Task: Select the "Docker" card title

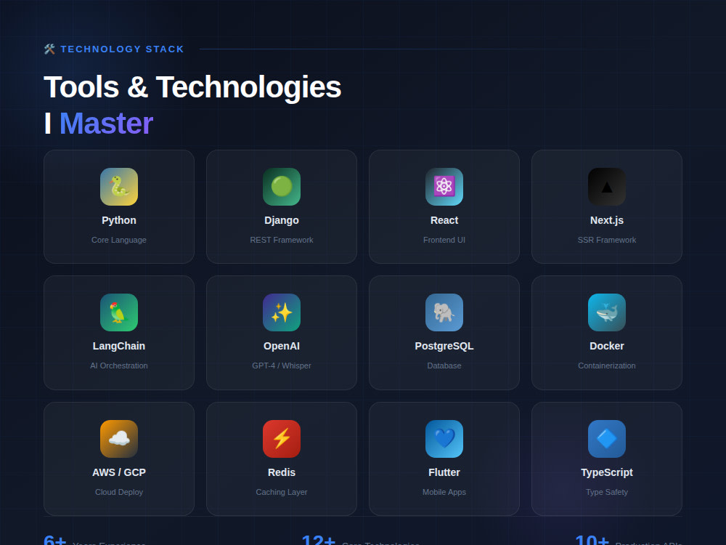Action: (606, 346)
